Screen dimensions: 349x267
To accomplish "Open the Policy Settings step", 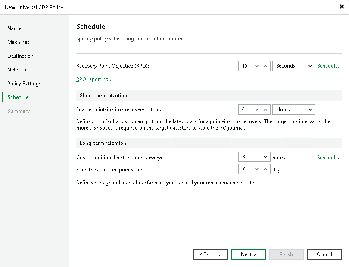I will [x=24, y=83].
